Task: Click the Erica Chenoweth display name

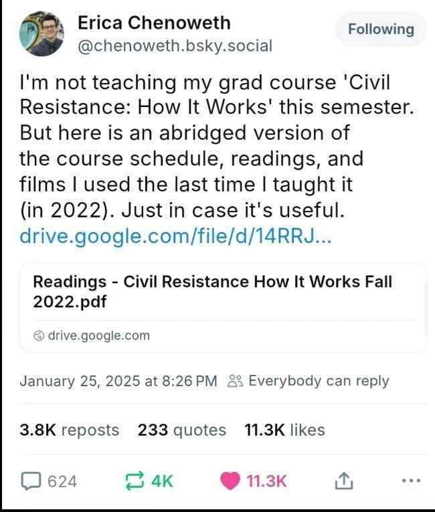Action: pos(154,23)
